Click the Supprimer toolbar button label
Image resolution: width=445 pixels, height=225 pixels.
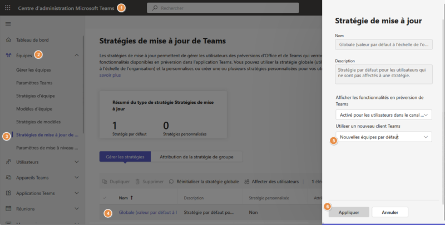153,181
